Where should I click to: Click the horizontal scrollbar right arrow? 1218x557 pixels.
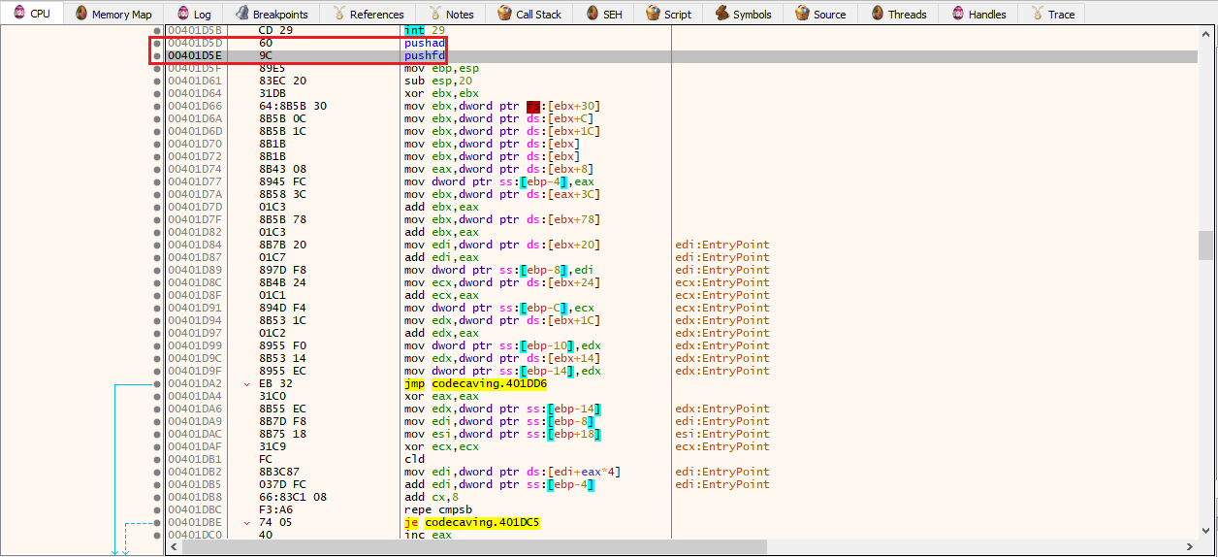pyautogui.click(x=1192, y=547)
